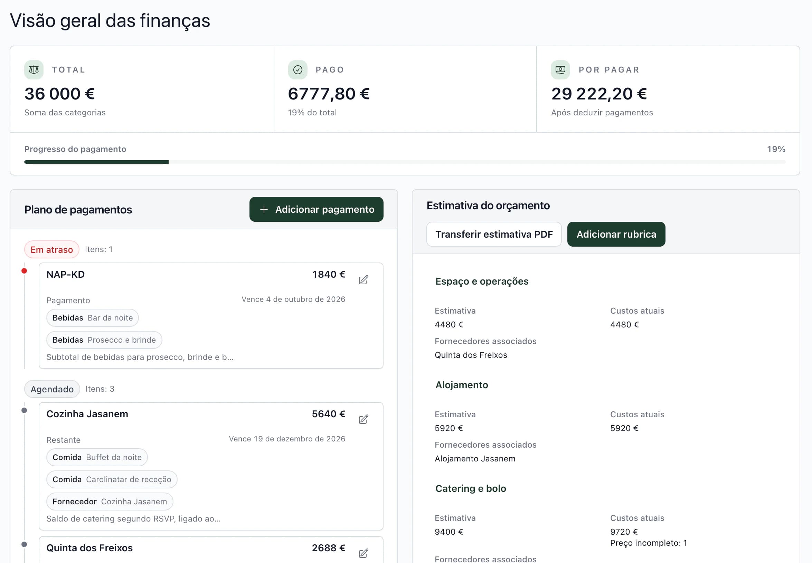Click the checkmark circle icon beside PAGO
The image size is (812, 563).
pyautogui.click(x=298, y=70)
